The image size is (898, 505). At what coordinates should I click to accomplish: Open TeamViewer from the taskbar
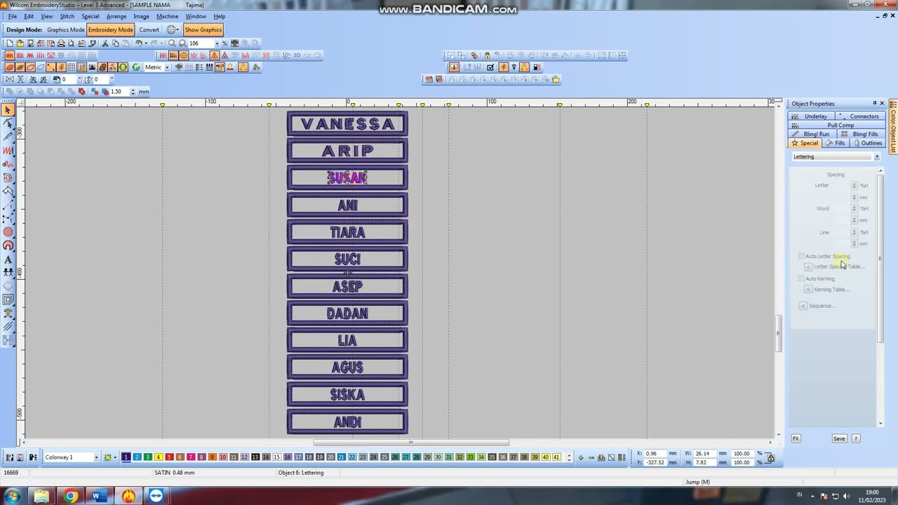tap(156, 496)
